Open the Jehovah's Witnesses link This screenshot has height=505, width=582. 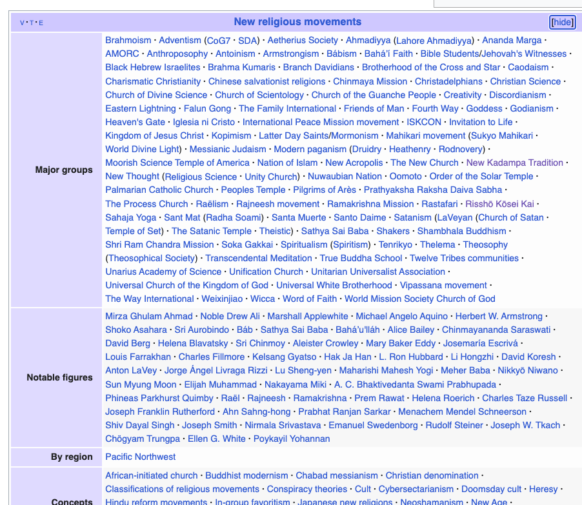click(x=525, y=54)
